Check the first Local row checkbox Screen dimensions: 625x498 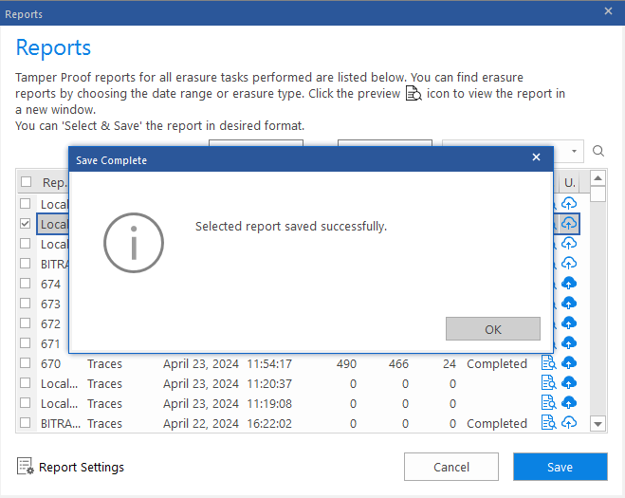25,203
